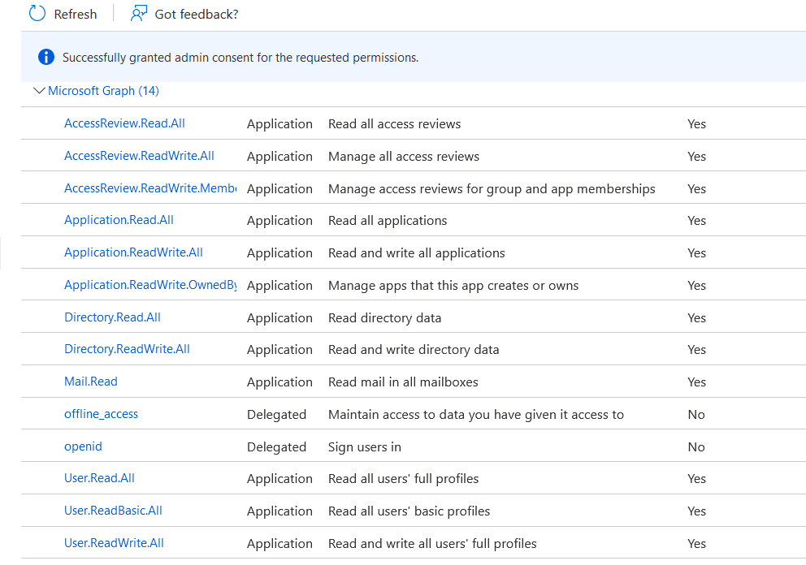Image resolution: width=806 pixels, height=565 pixels.
Task: Select the Application.ReadWrite.OwnedBy permission
Action: point(149,285)
